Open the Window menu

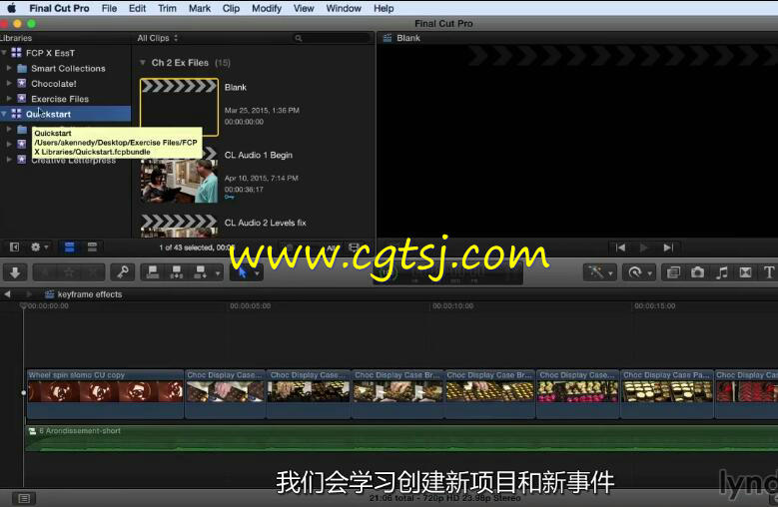point(344,8)
